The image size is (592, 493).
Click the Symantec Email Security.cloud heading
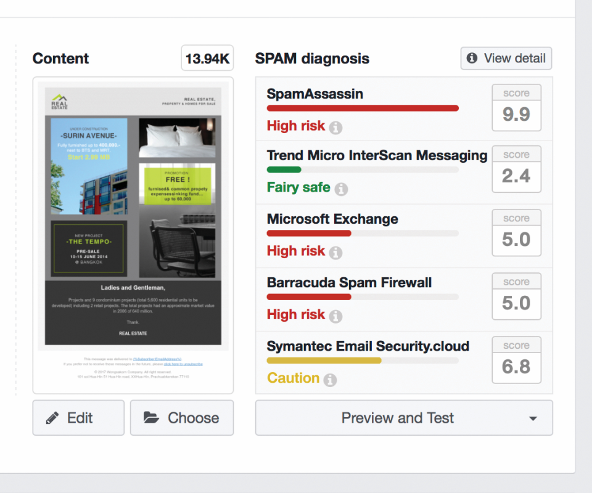368,346
